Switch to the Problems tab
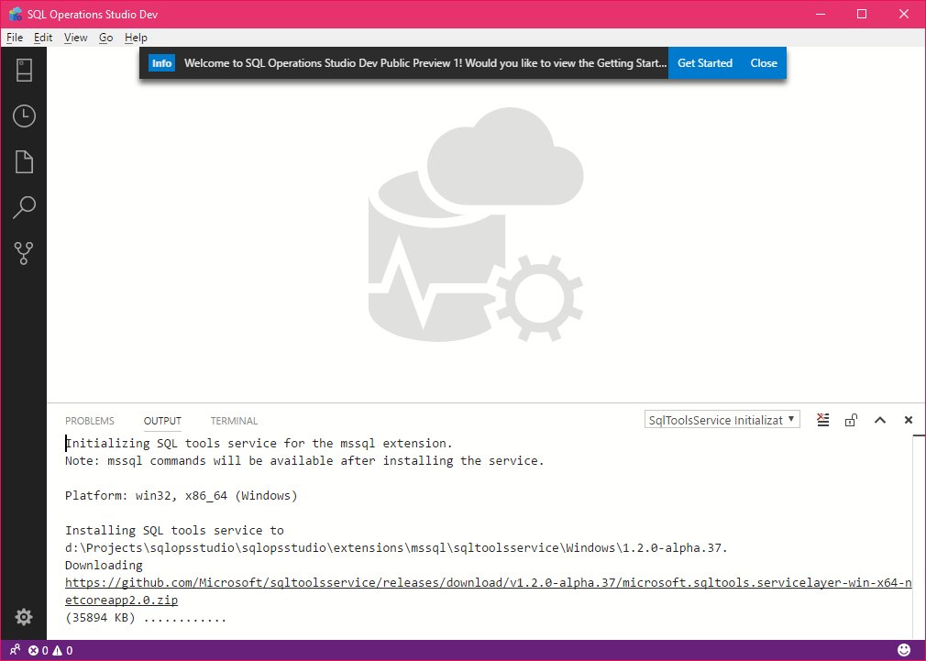Screen dimensions: 926x661 coord(90,421)
